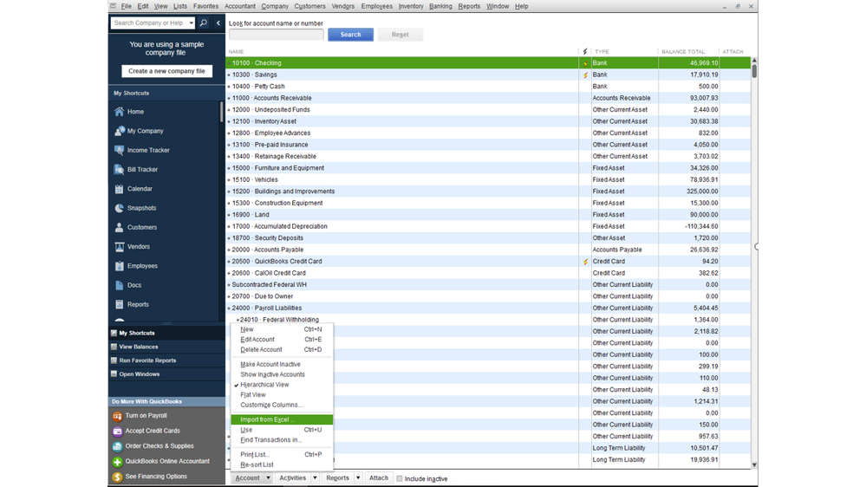Screen dimensions: 866x487
Task: Open the Employees sidebar icon
Action: [119, 266]
